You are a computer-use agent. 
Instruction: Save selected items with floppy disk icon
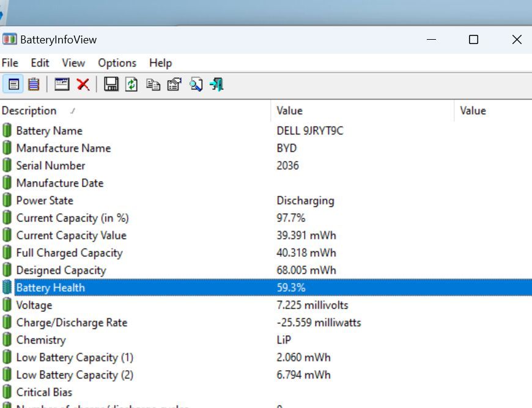tap(111, 84)
